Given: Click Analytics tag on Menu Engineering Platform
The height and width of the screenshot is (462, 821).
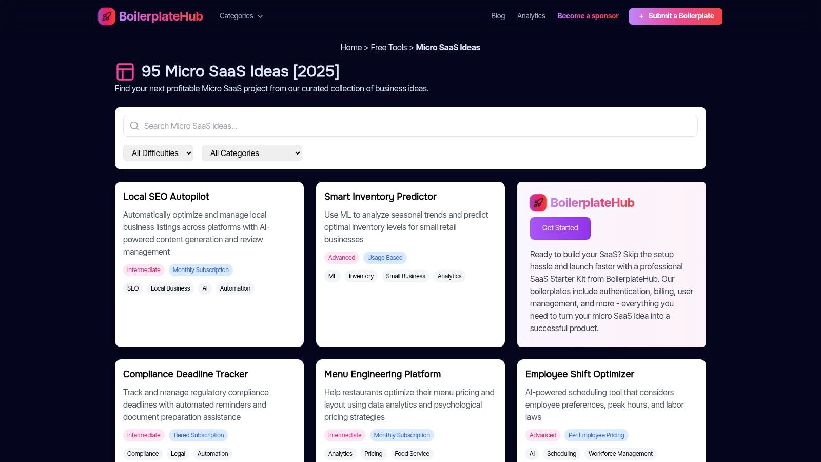Looking at the screenshot, I should pos(340,454).
